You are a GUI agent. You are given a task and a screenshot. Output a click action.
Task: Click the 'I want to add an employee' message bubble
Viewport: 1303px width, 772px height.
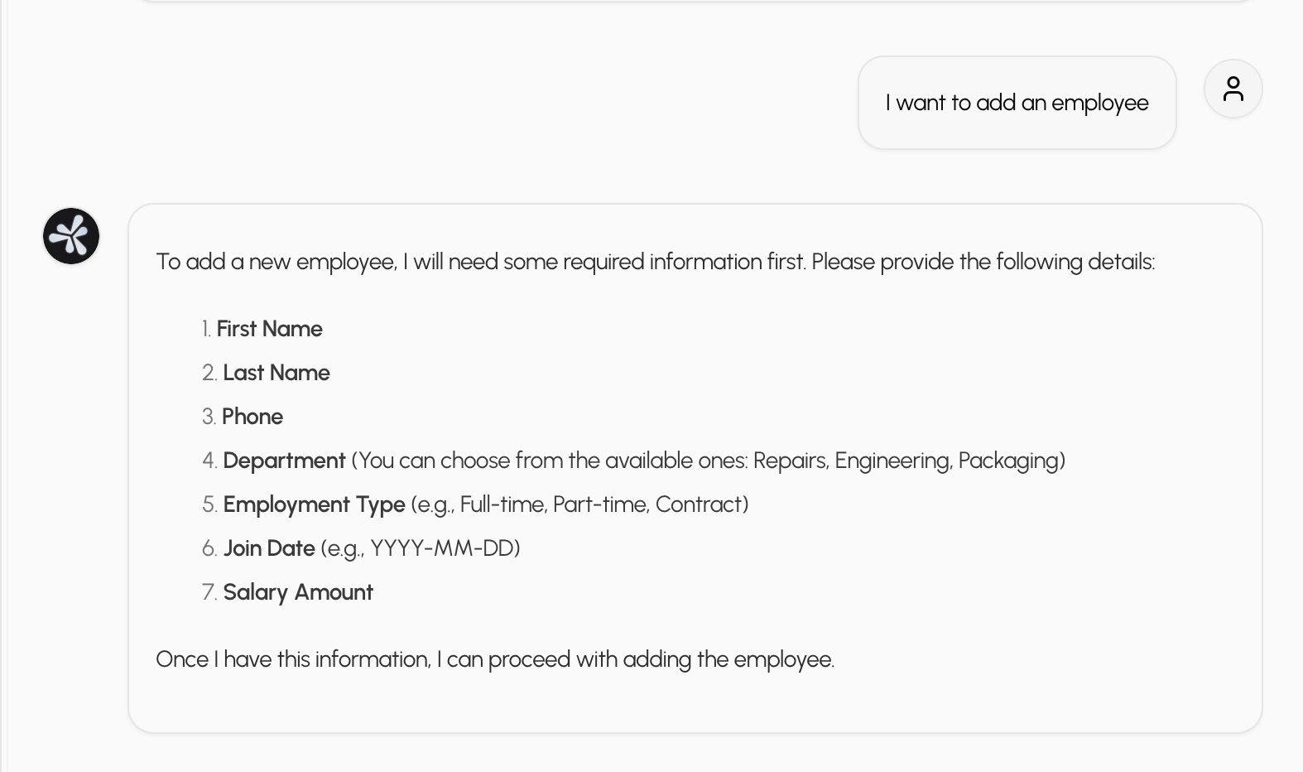click(1017, 102)
